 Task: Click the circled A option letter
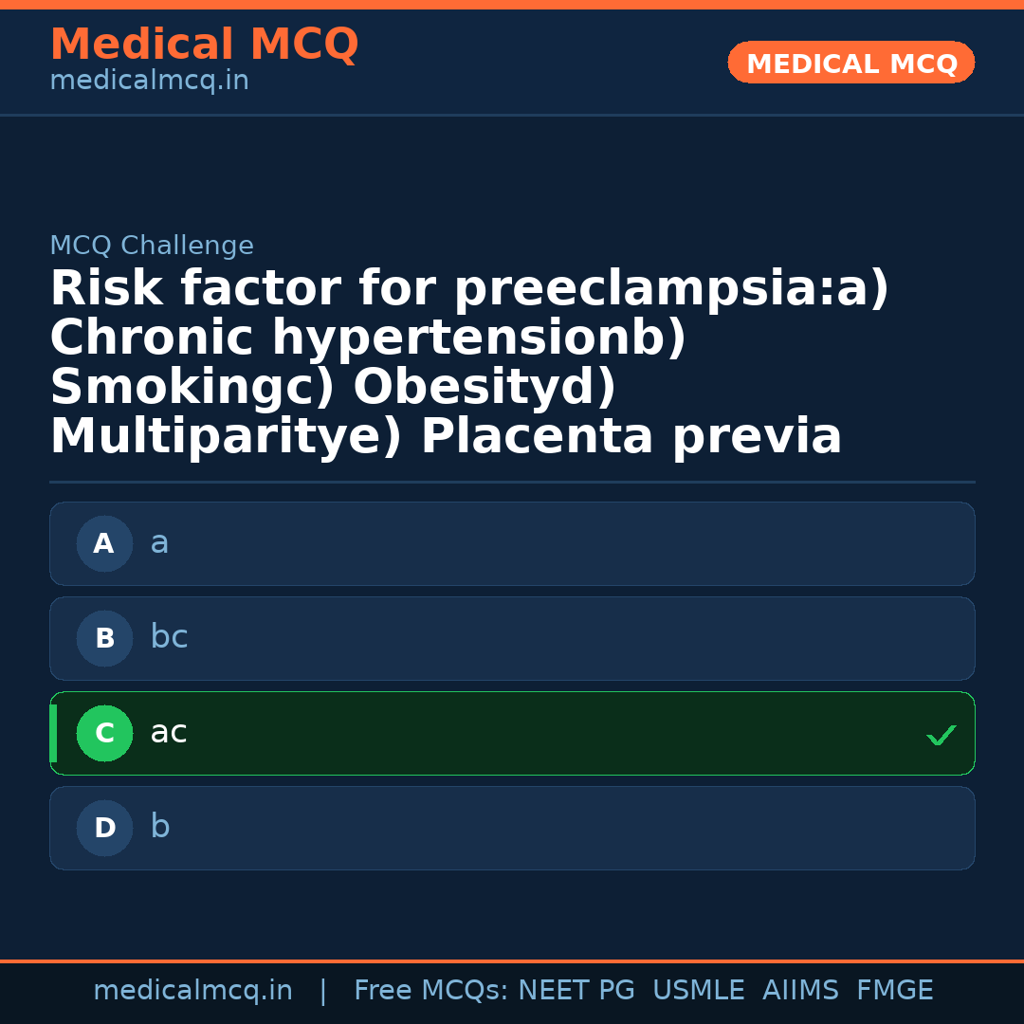click(104, 544)
